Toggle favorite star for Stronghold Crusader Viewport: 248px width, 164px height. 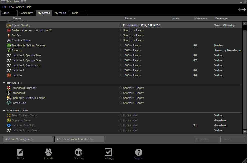(120, 88)
